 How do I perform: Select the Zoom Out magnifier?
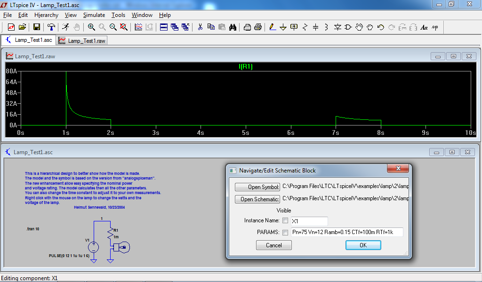tap(113, 27)
